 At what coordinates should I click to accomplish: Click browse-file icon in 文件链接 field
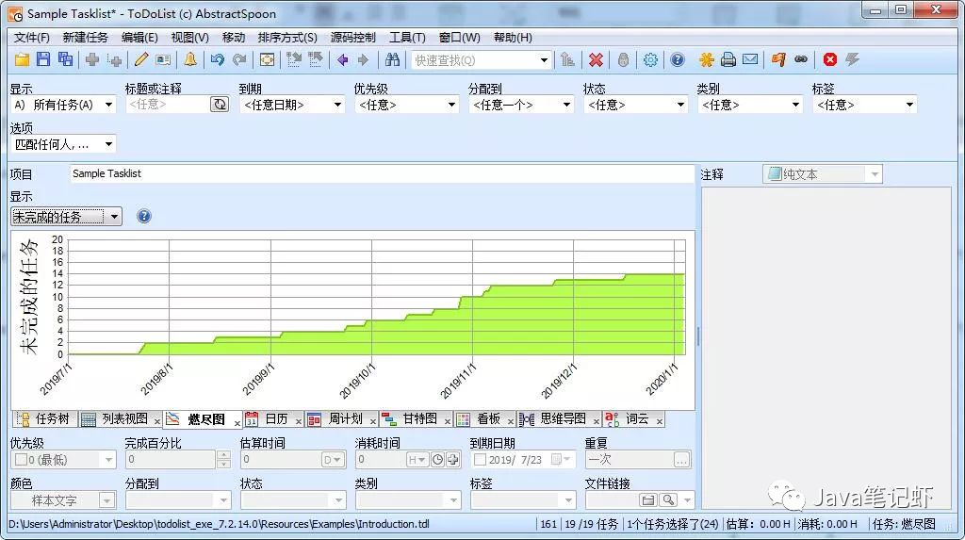(x=648, y=500)
